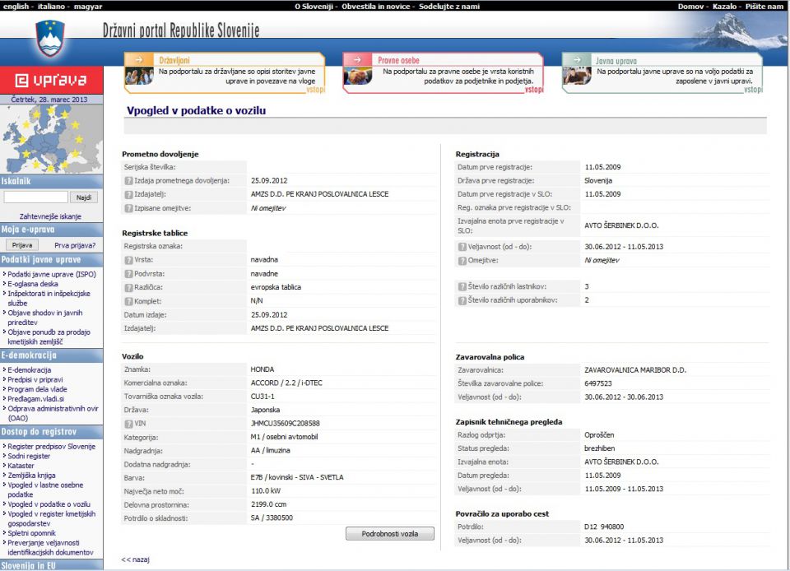Click help icon beside Število različnih uporabnikov
Image resolution: width=790 pixels, height=571 pixels.
click(462, 300)
